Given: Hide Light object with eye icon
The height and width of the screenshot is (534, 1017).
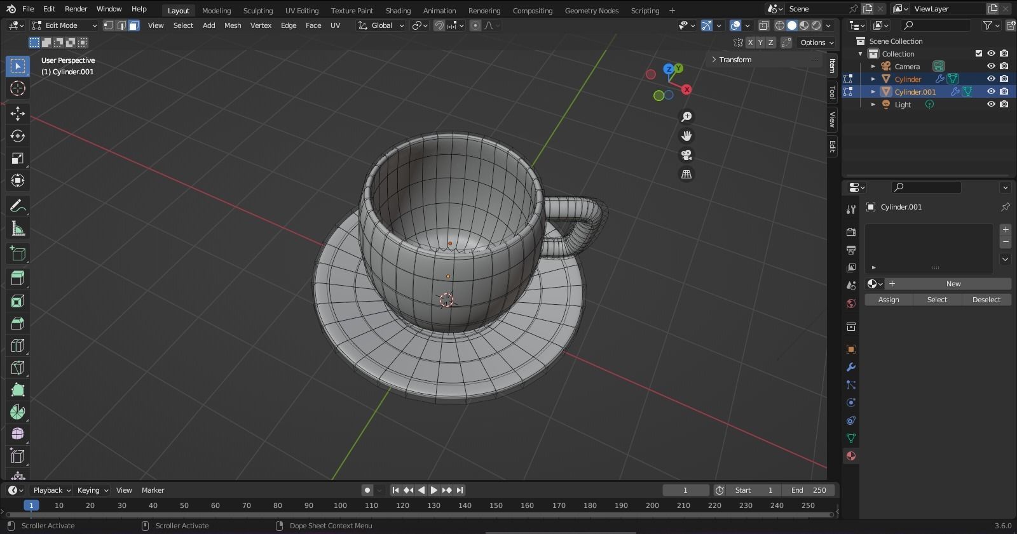Looking at the screenshot, I should click(x=991, y=104).
